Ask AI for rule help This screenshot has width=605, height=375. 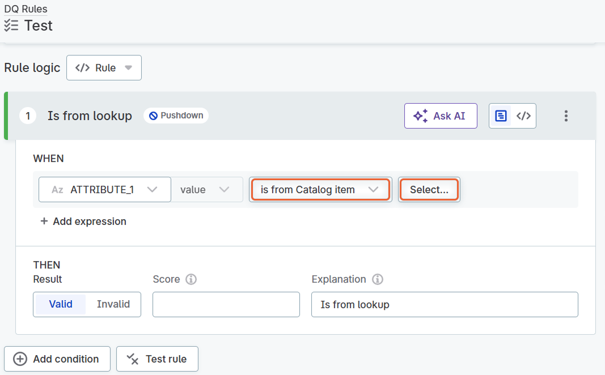(440, 116)
